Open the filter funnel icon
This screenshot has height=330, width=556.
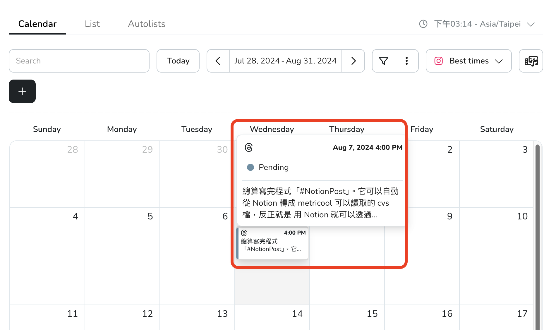point(383,61)
